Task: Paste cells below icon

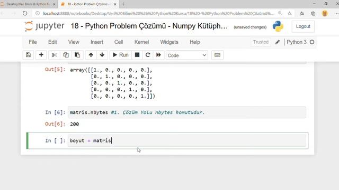Action: [x=77, y=55]
